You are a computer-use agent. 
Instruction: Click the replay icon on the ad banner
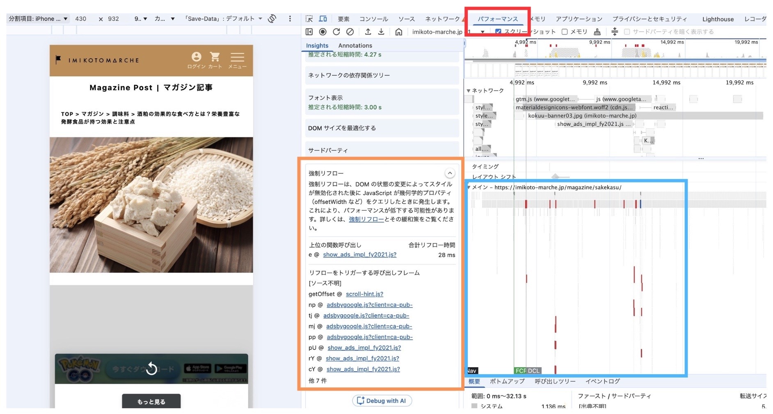click(x=151, y=369)
